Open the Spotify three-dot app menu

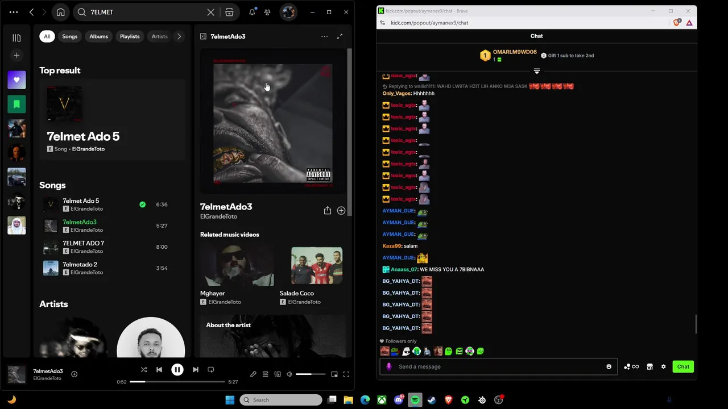pos(14,12)
